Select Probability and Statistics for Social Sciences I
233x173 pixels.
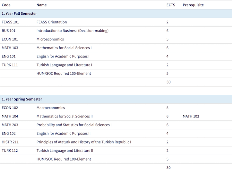pos(74,125)
